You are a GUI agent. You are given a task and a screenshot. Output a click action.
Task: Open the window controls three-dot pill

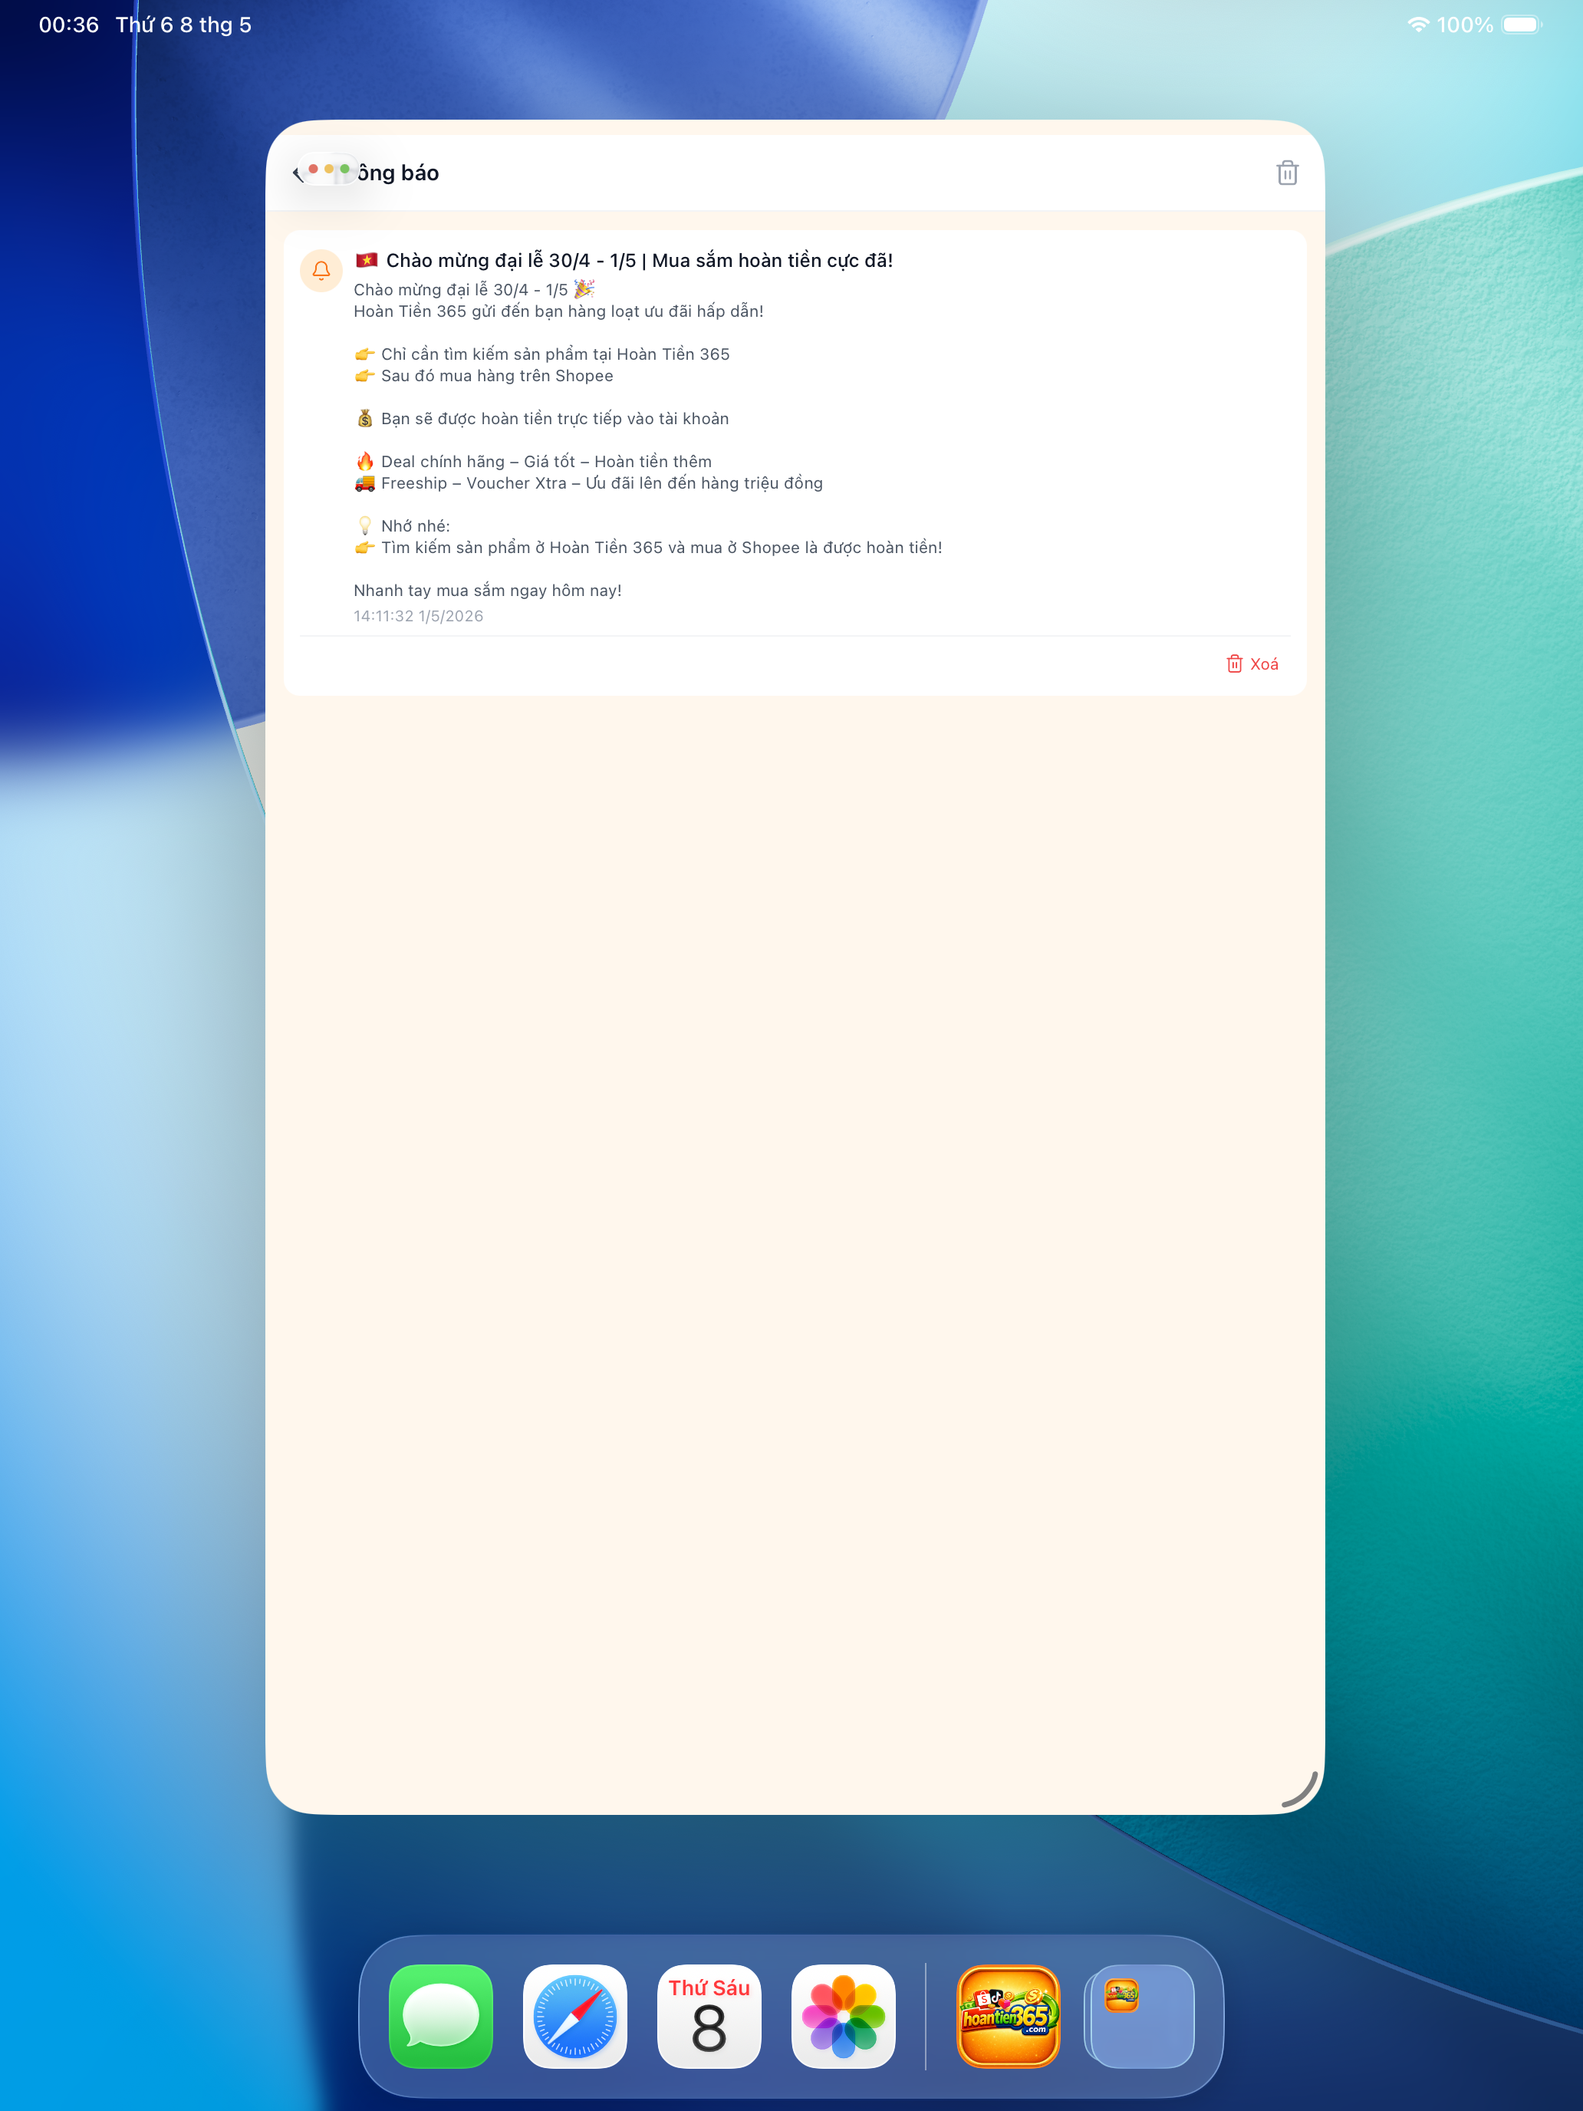(x=328, y=169)
